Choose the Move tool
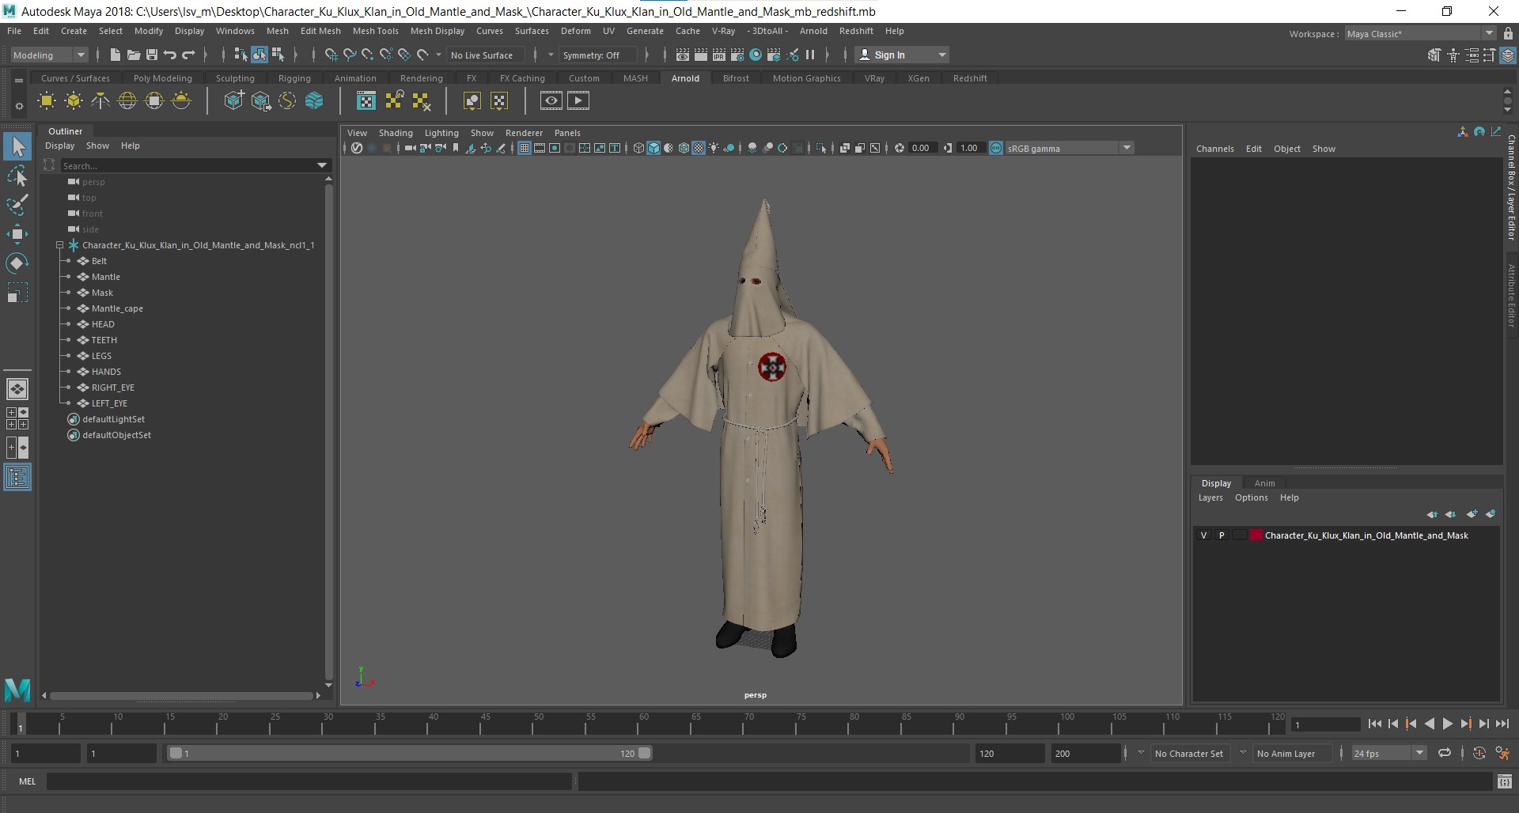Viewport: 1519px width, 813px height. pos(17,233)
